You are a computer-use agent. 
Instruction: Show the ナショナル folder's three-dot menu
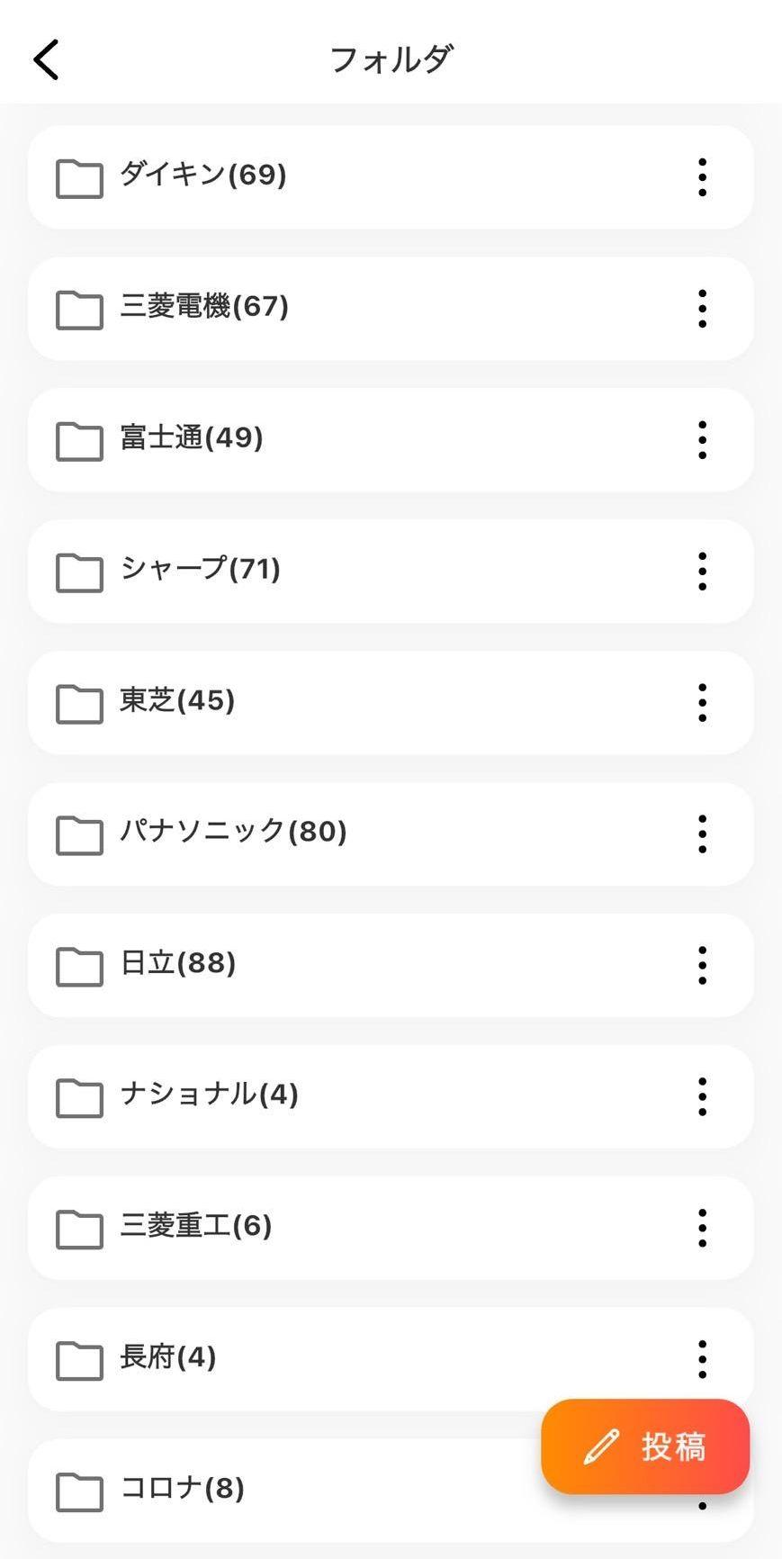[x=702, y=1097]
